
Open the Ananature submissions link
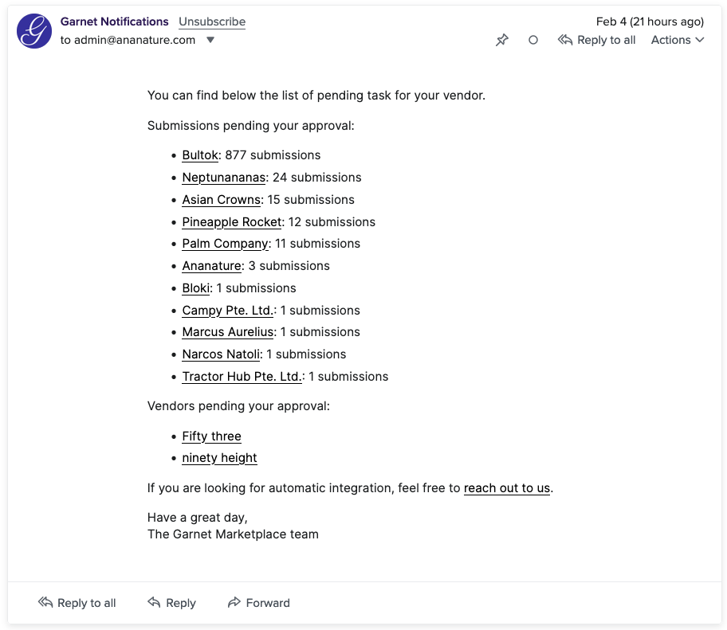211,265
